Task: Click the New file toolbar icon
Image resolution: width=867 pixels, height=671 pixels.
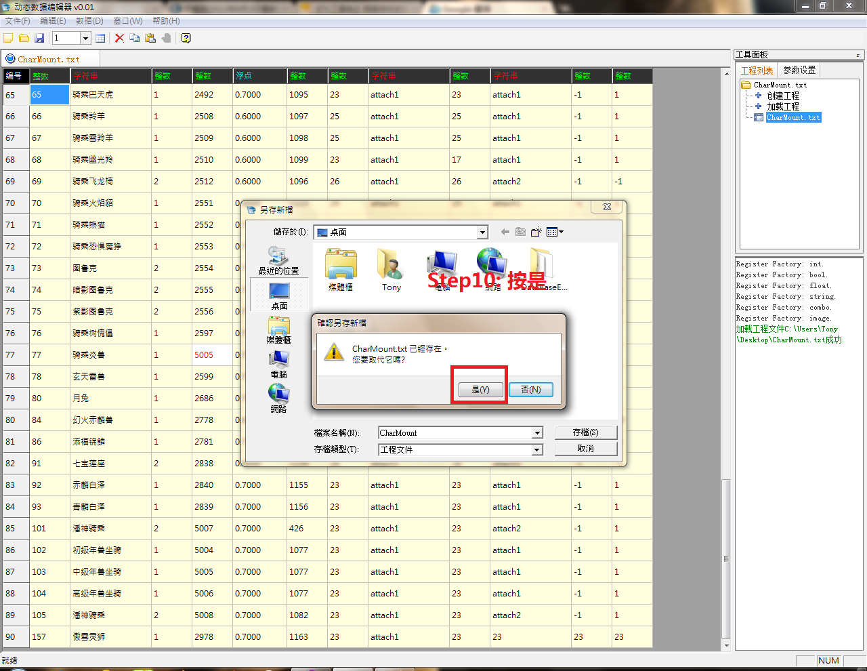Action: pyautogui.click(x=9, y=38)
